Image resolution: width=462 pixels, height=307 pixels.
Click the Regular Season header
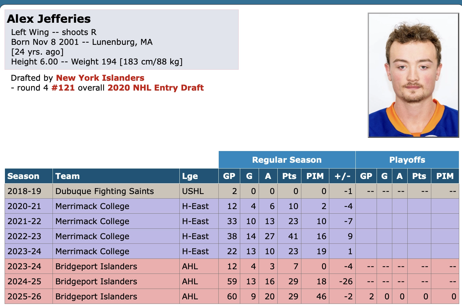287,160
